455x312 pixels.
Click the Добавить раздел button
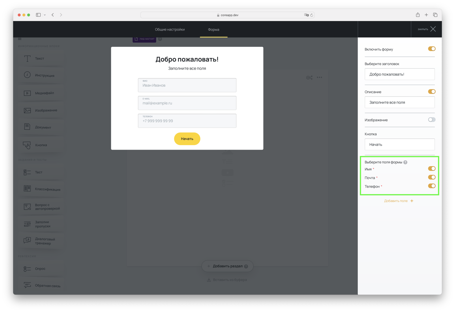pos(227,266)
